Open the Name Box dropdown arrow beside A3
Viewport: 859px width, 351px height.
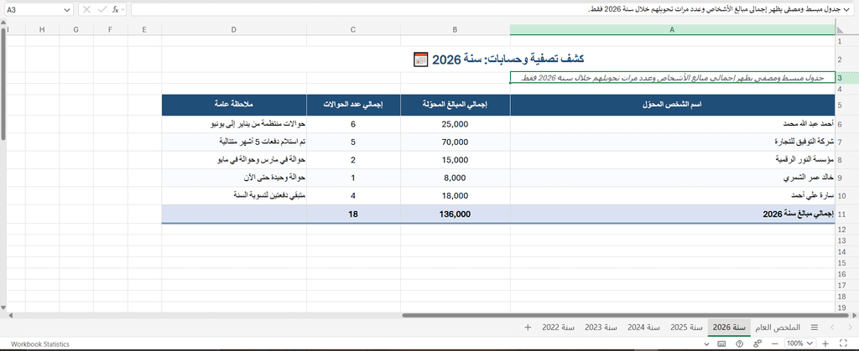(x=67, y=10)
